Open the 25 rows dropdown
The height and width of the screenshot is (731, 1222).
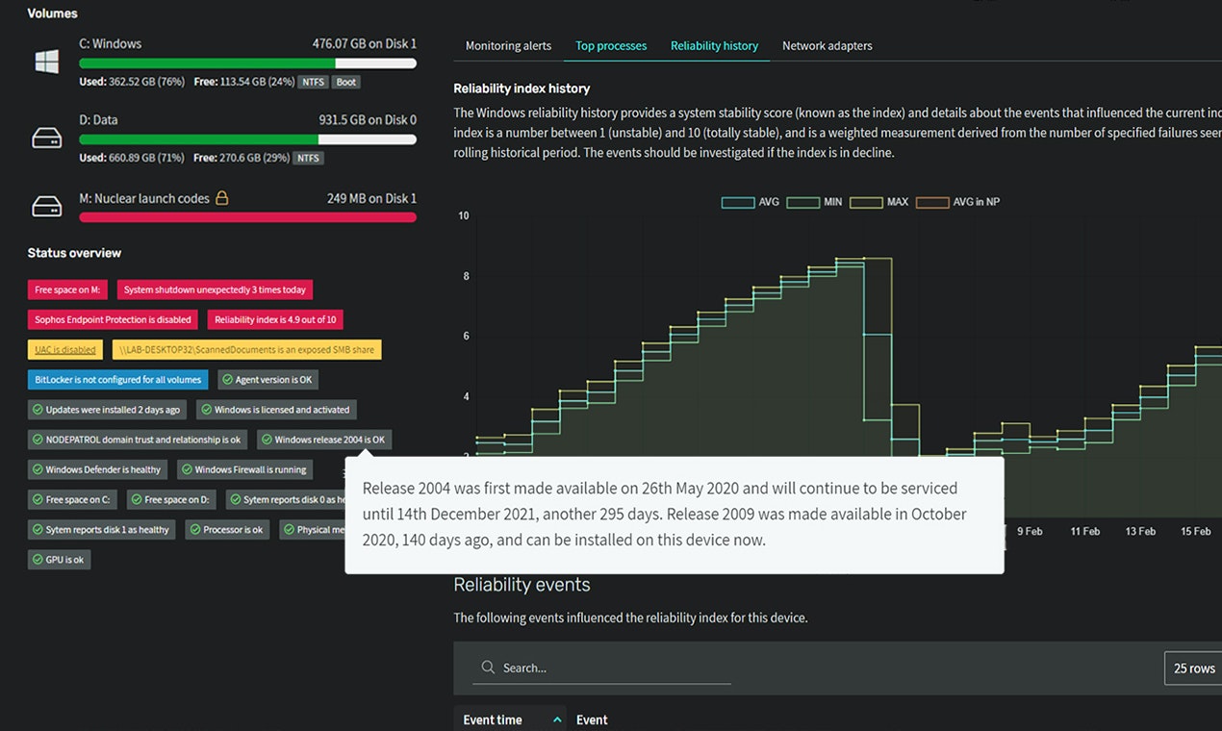[1193, 668]
